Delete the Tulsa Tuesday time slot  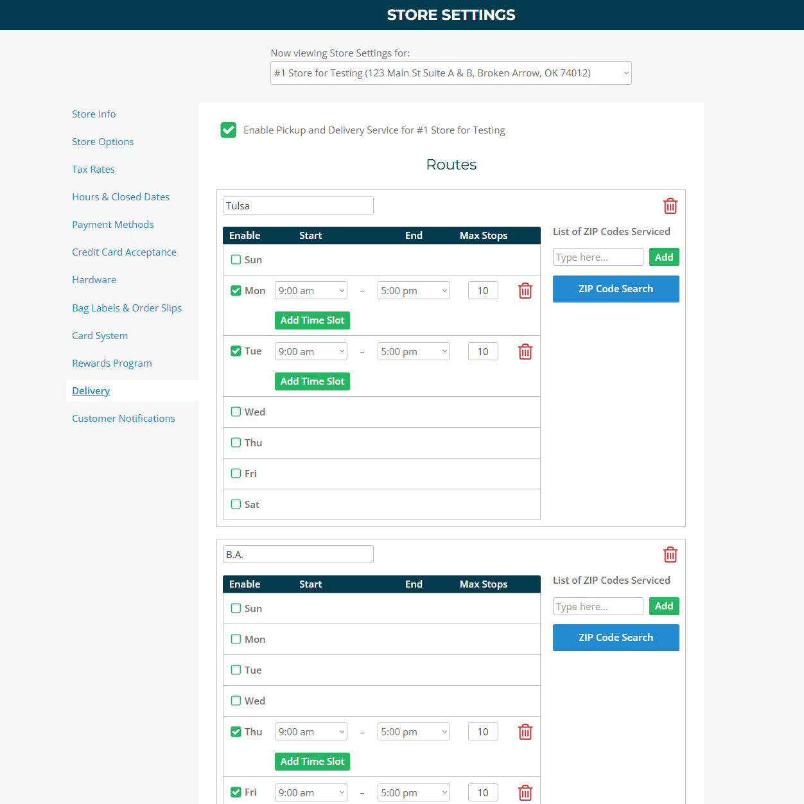[525, 352]
